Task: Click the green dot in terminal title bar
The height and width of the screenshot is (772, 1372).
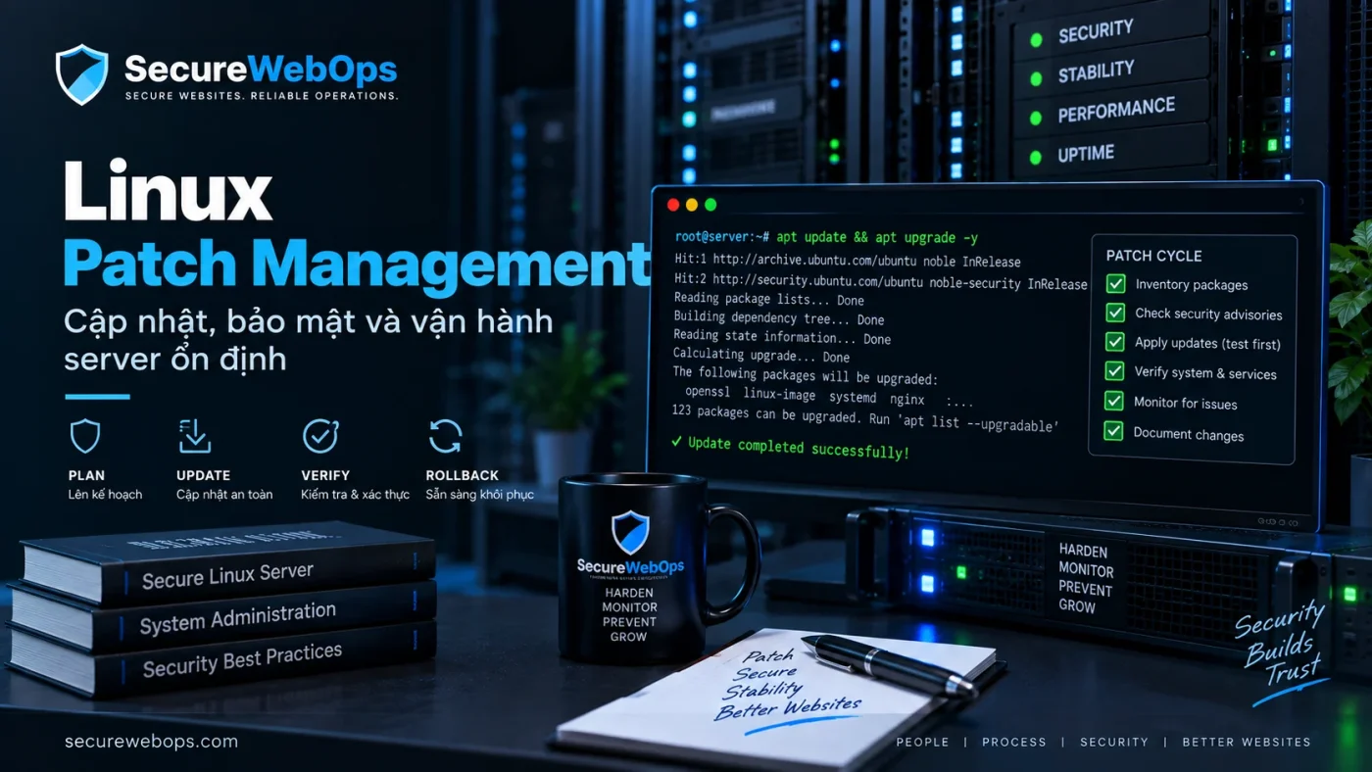Action: 710,205
